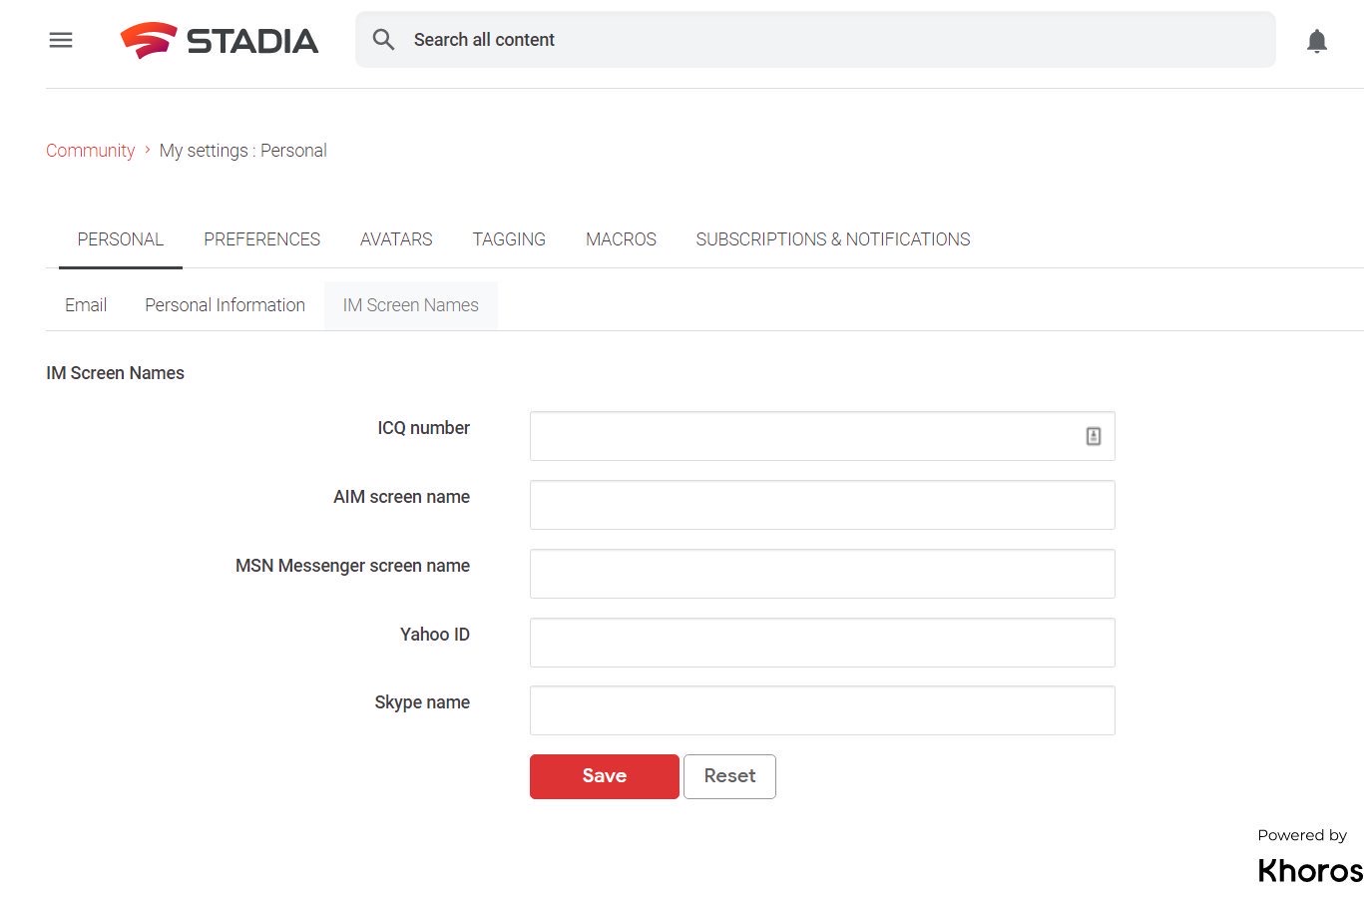Switch to the Preferences tab

pos(261,239)
